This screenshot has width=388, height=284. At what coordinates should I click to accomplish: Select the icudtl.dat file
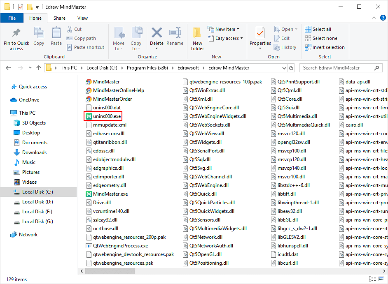pos(285,254)
